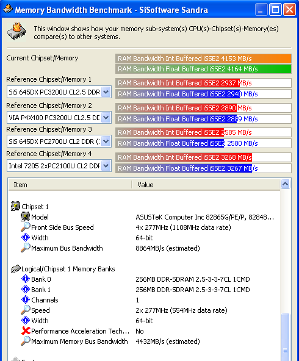Click blue diamond icon by Width under Memory Banks

[26, 320]
